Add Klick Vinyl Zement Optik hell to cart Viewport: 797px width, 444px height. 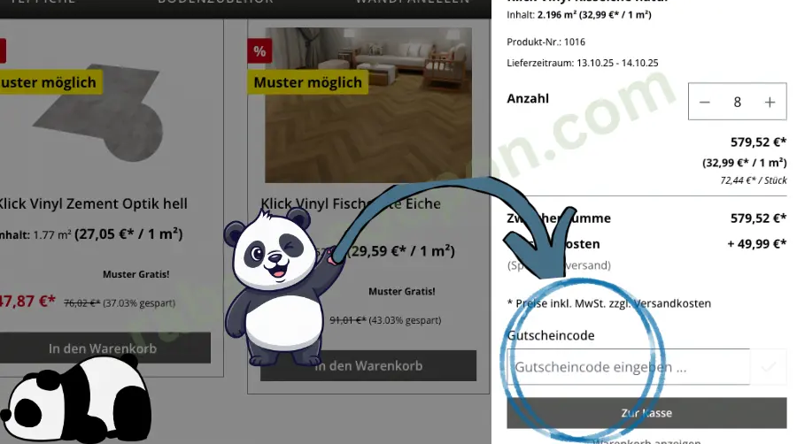(104, 348)
